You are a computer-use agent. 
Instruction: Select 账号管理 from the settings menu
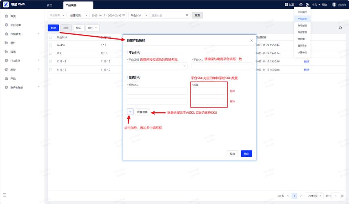(x=302, y=25)
